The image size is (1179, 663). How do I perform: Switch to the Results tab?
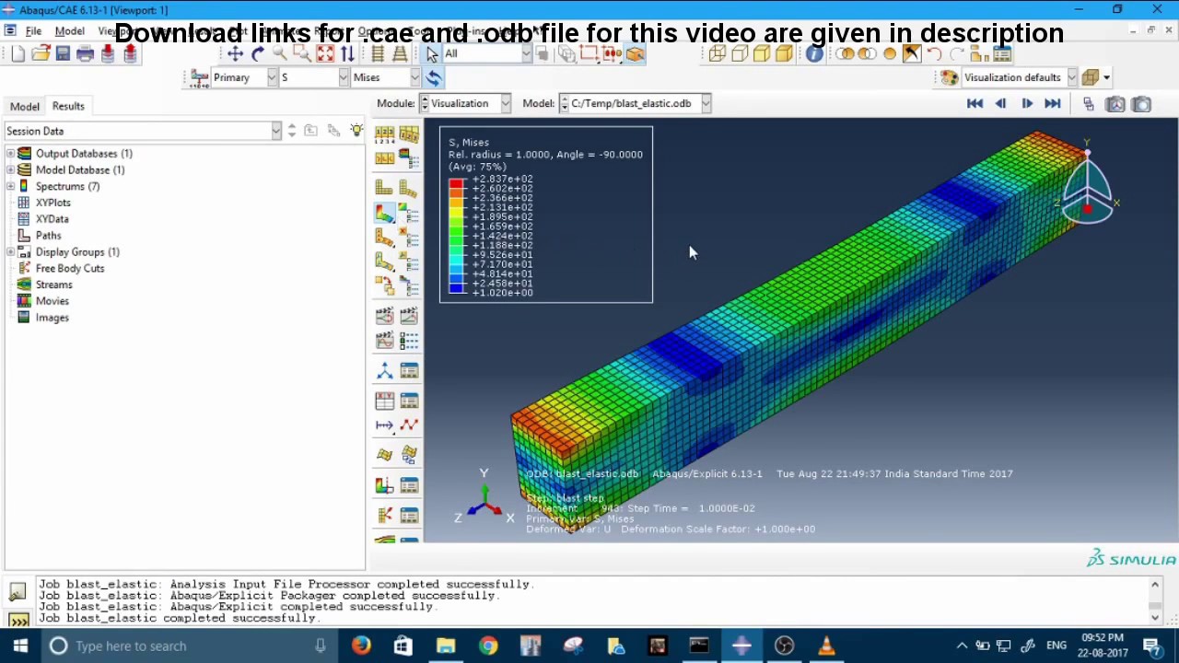tap(68, 106)
